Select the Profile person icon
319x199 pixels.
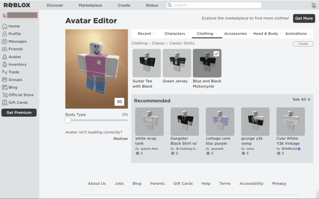(4, 34)
